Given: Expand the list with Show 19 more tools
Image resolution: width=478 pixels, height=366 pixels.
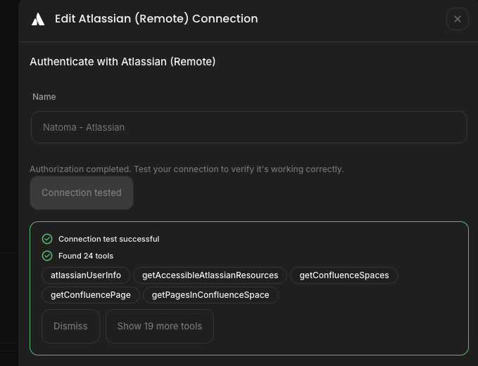Looking at the screenshot, I should click(x=159, y=326).
